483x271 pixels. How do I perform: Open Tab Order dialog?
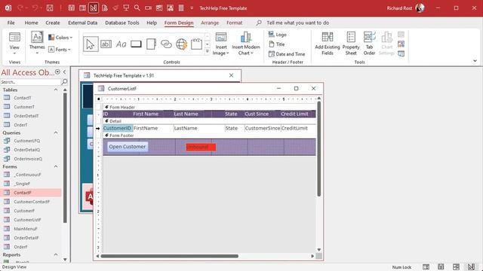click(x=369, y=44)
